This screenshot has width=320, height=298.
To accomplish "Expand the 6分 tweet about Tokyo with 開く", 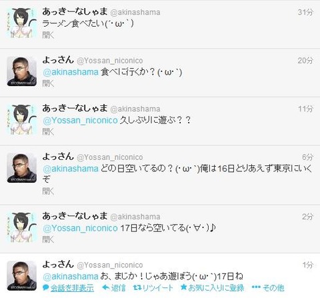I will pos(48,191).
